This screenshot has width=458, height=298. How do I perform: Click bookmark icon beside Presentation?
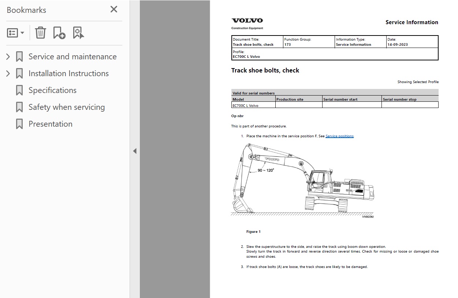point(19,124)
